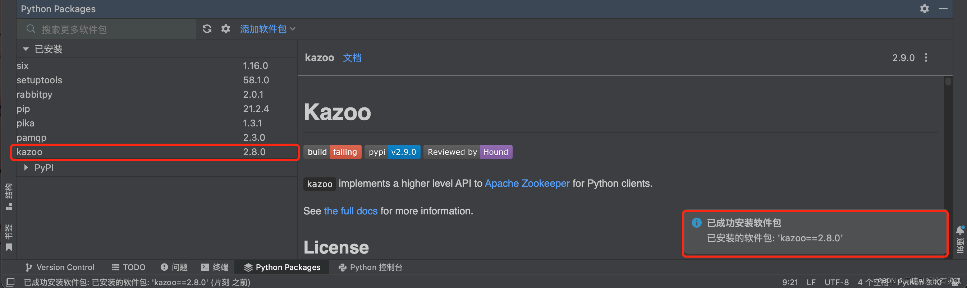Open the Structure side panel
Viewport: 967px width, 288px height.
(9, 196)
